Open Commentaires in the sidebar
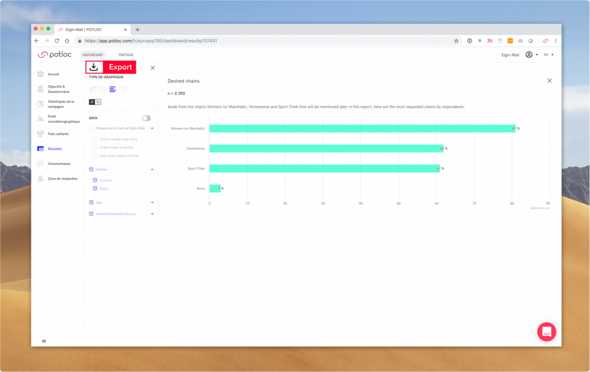The width and height of the screenshot is (590, 372). point(59,164)
